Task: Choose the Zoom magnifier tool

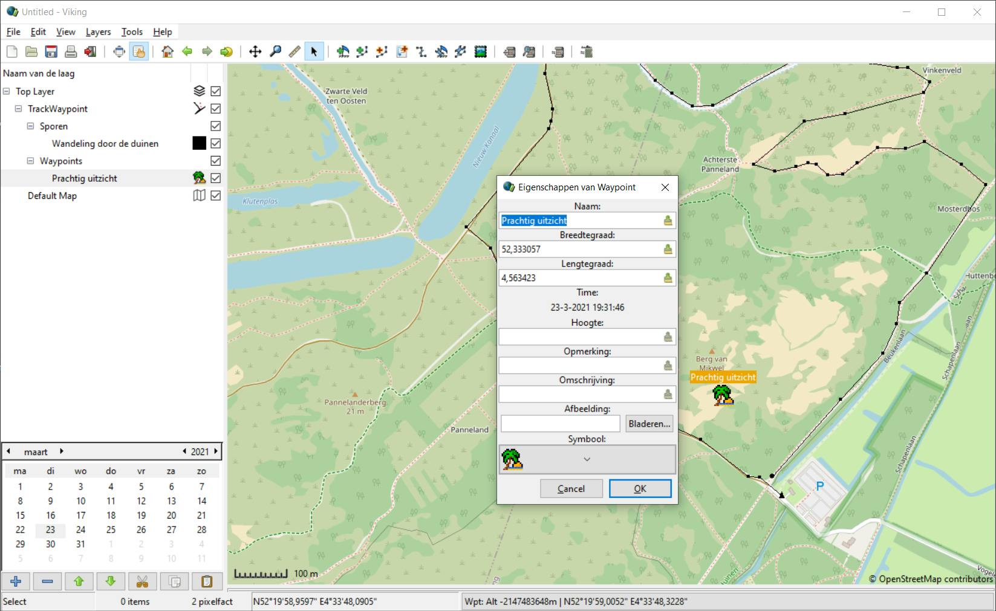Action: point(275,52)
